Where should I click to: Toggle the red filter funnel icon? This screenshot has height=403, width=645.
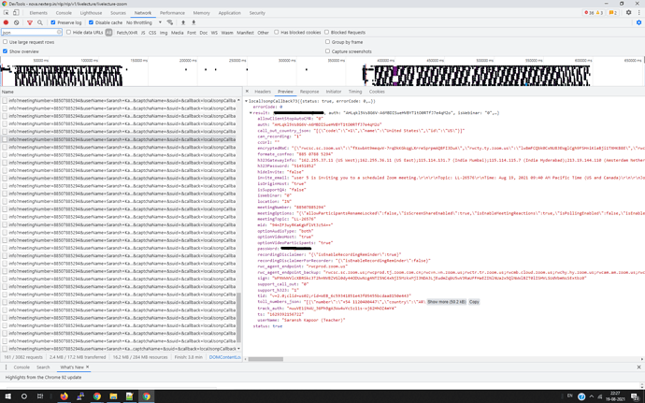click(30, 22)
